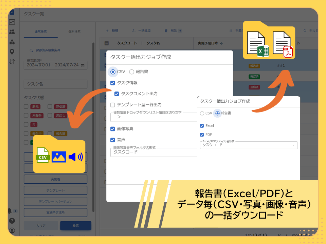Open the user account icon
The image size is (326, 244).
coord(12,230)
